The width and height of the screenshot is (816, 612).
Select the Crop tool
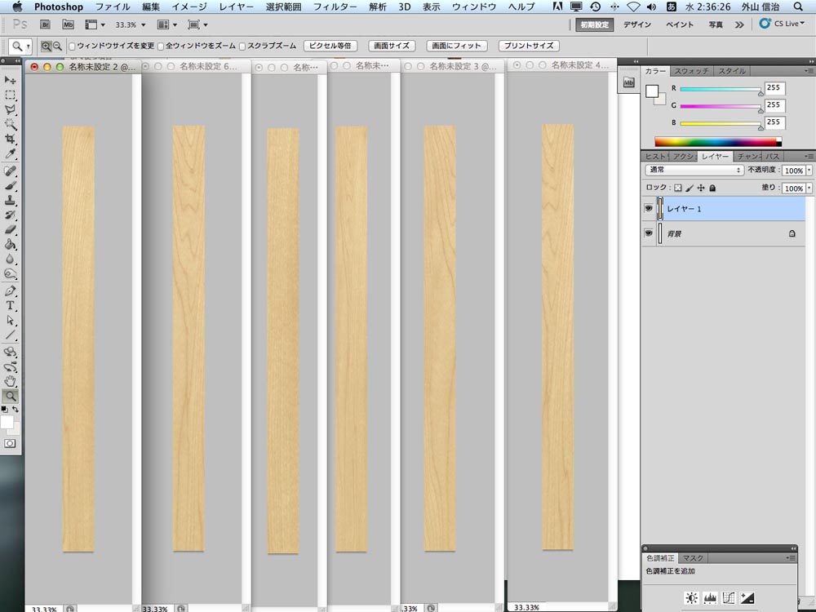11,139
